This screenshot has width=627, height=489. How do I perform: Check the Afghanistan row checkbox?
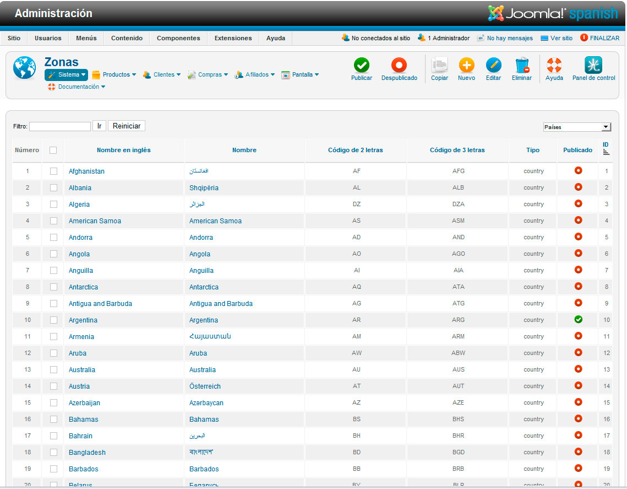pyautogui.click(x=53, y=171)
